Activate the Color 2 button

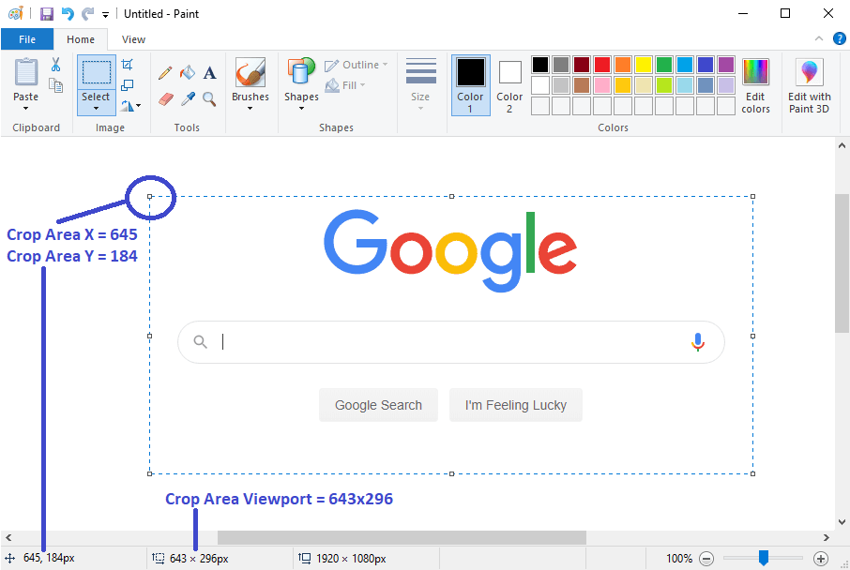[x=509, y=84]
